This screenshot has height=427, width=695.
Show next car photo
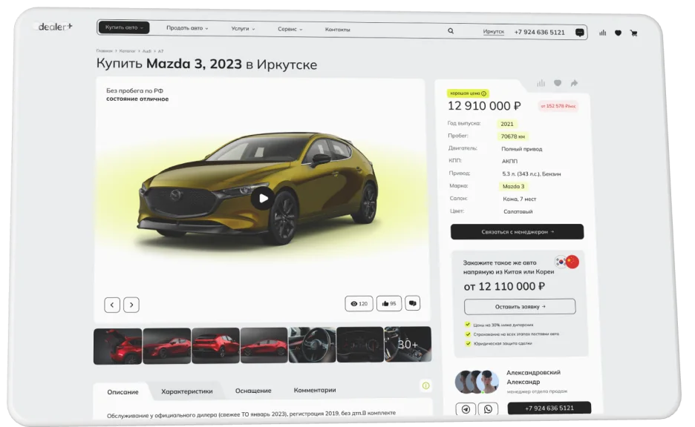(x=131, y=305)
